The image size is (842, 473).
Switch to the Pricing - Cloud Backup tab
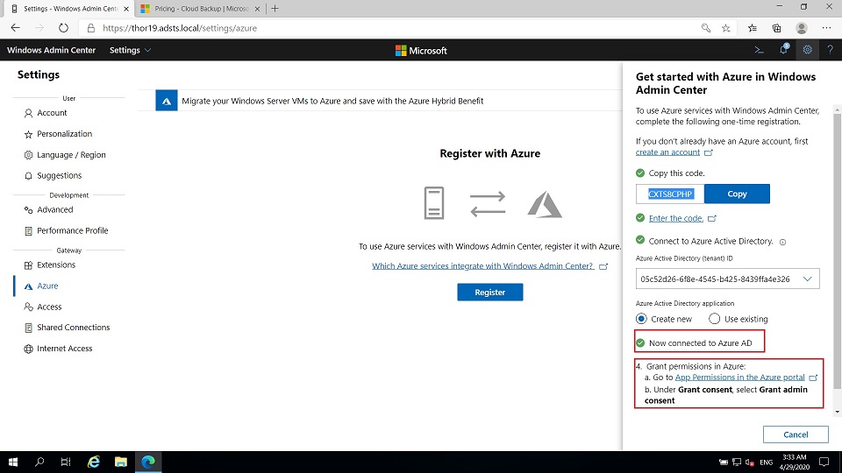point(200,9)
